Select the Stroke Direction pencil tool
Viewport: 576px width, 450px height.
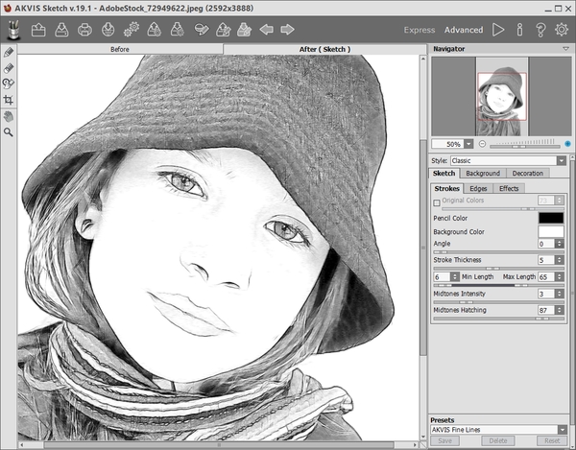click(x=9, y=52)
